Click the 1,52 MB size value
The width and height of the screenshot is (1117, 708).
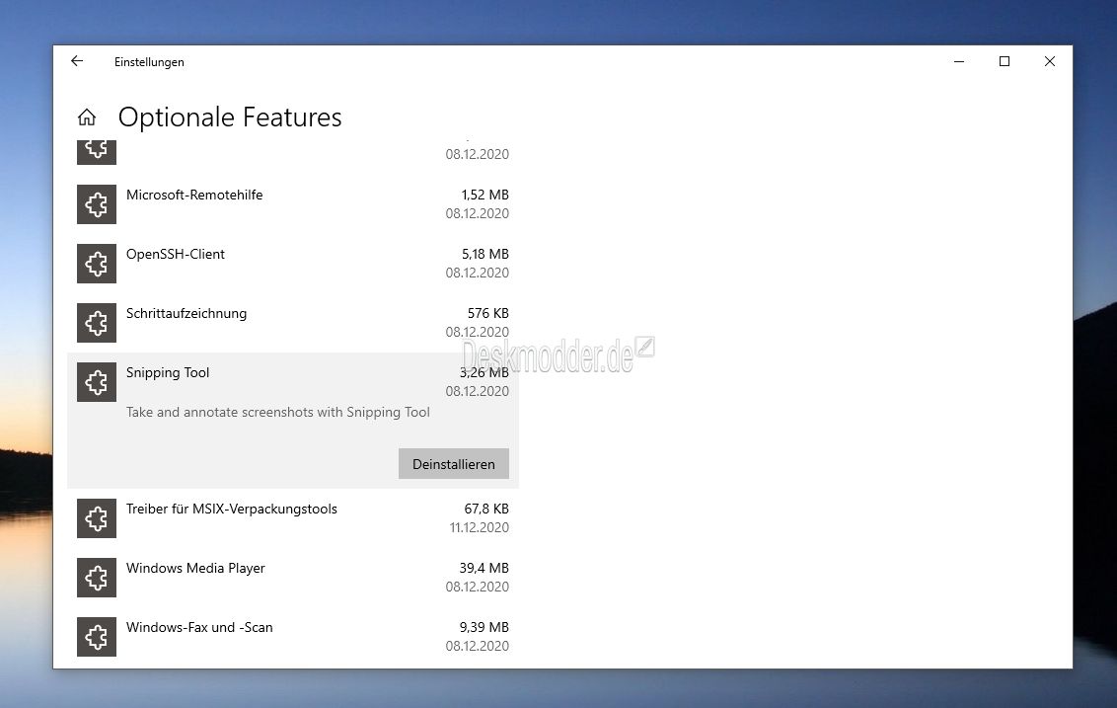pos(485,195)
